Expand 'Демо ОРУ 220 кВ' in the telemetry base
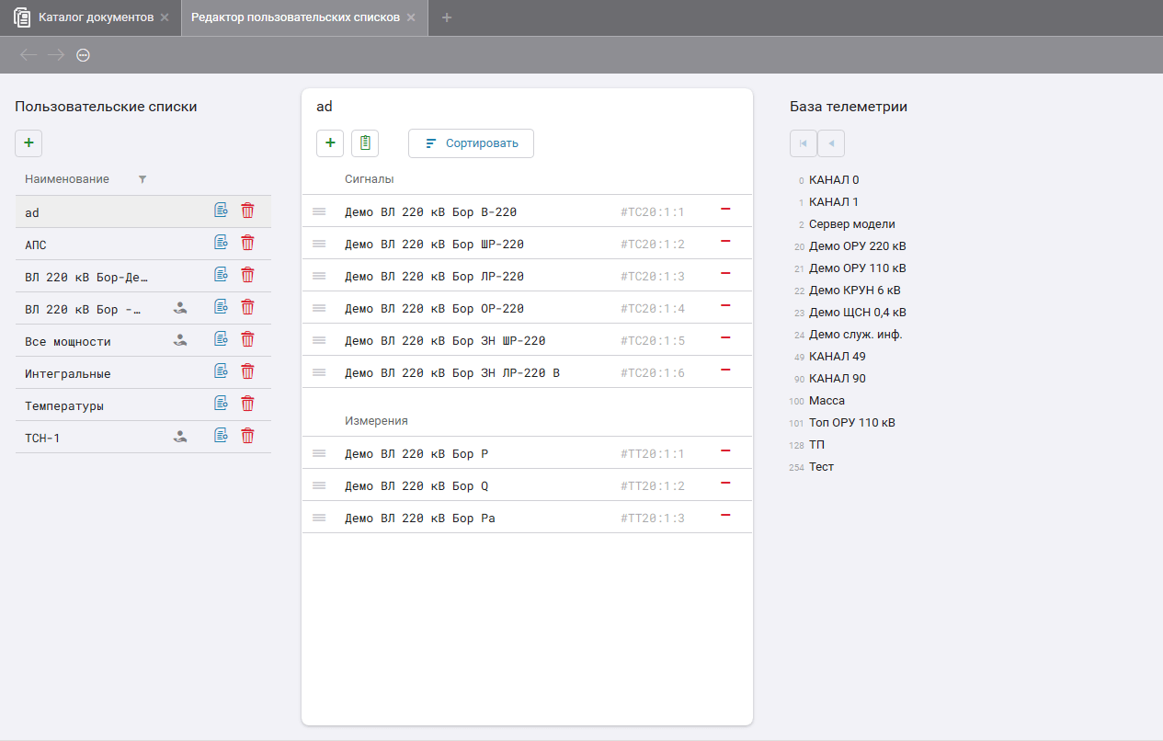 pyautogui.click(x=857, y=246)
